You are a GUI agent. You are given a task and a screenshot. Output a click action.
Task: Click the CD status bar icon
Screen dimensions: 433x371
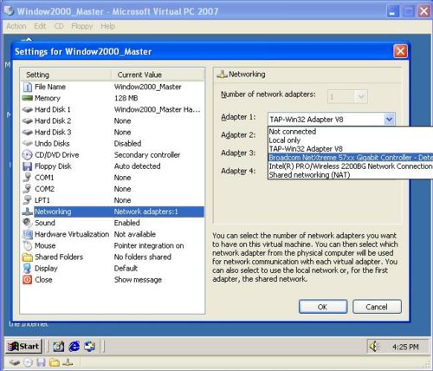click(28, 362)
